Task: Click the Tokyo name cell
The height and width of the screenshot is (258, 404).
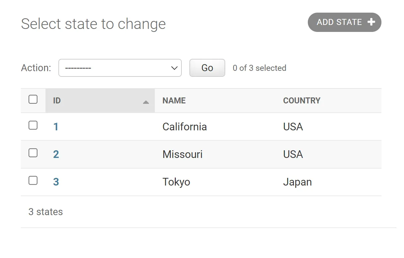Action: (176, 182)
